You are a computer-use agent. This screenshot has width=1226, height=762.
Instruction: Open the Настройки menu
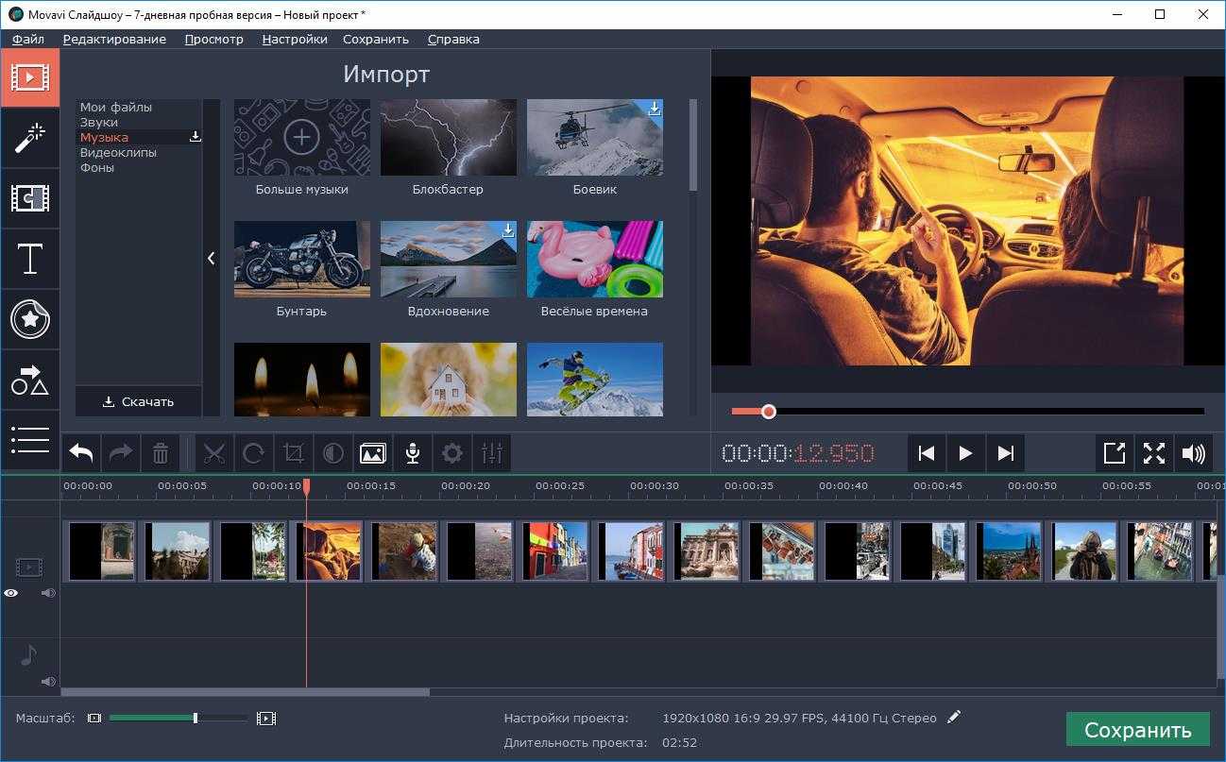click(x=295, y=39)
